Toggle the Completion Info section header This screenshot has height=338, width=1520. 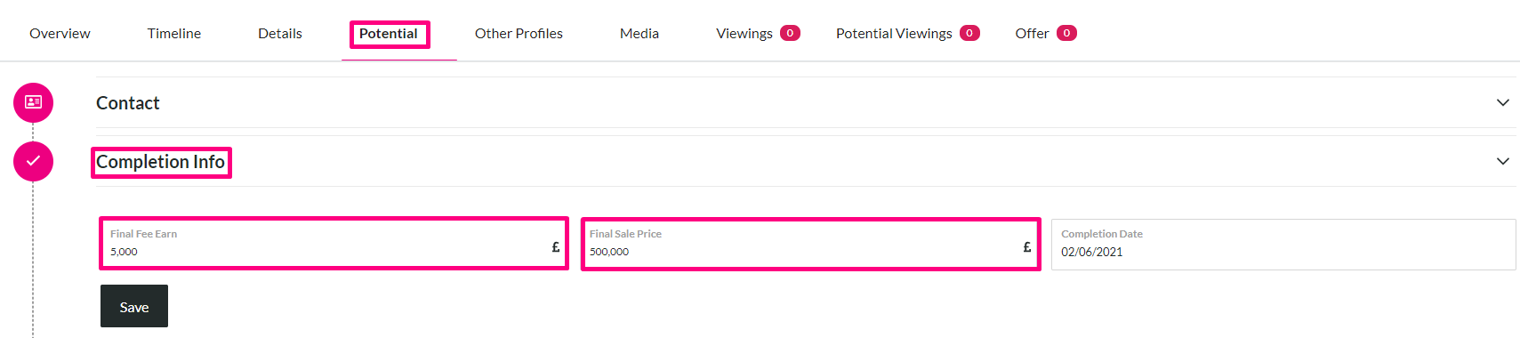[160, 162]
